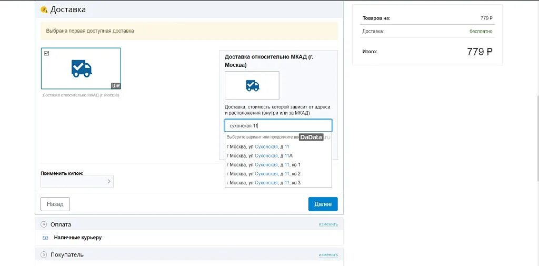Click the Наличные курьеру payment text

point(78,238)
